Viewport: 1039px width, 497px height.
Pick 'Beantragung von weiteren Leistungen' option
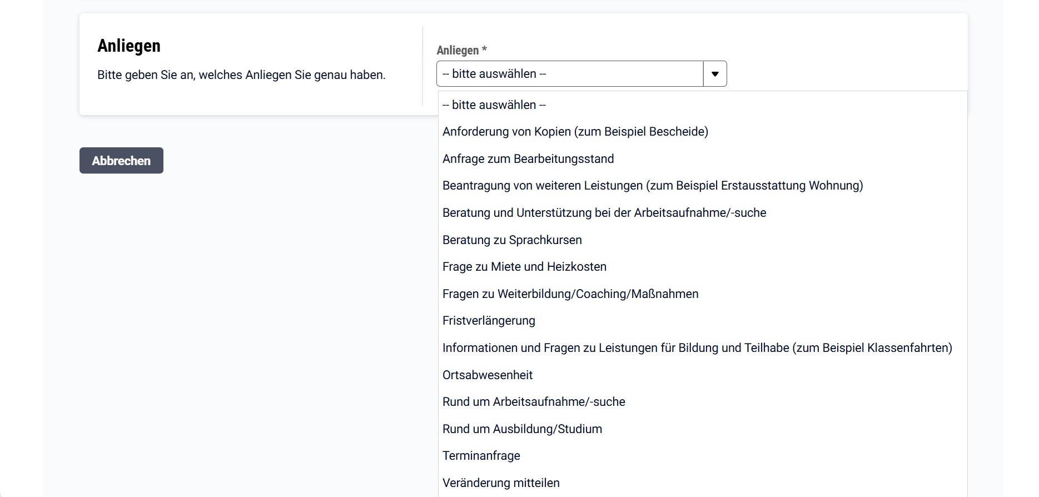tap(652, 186)
